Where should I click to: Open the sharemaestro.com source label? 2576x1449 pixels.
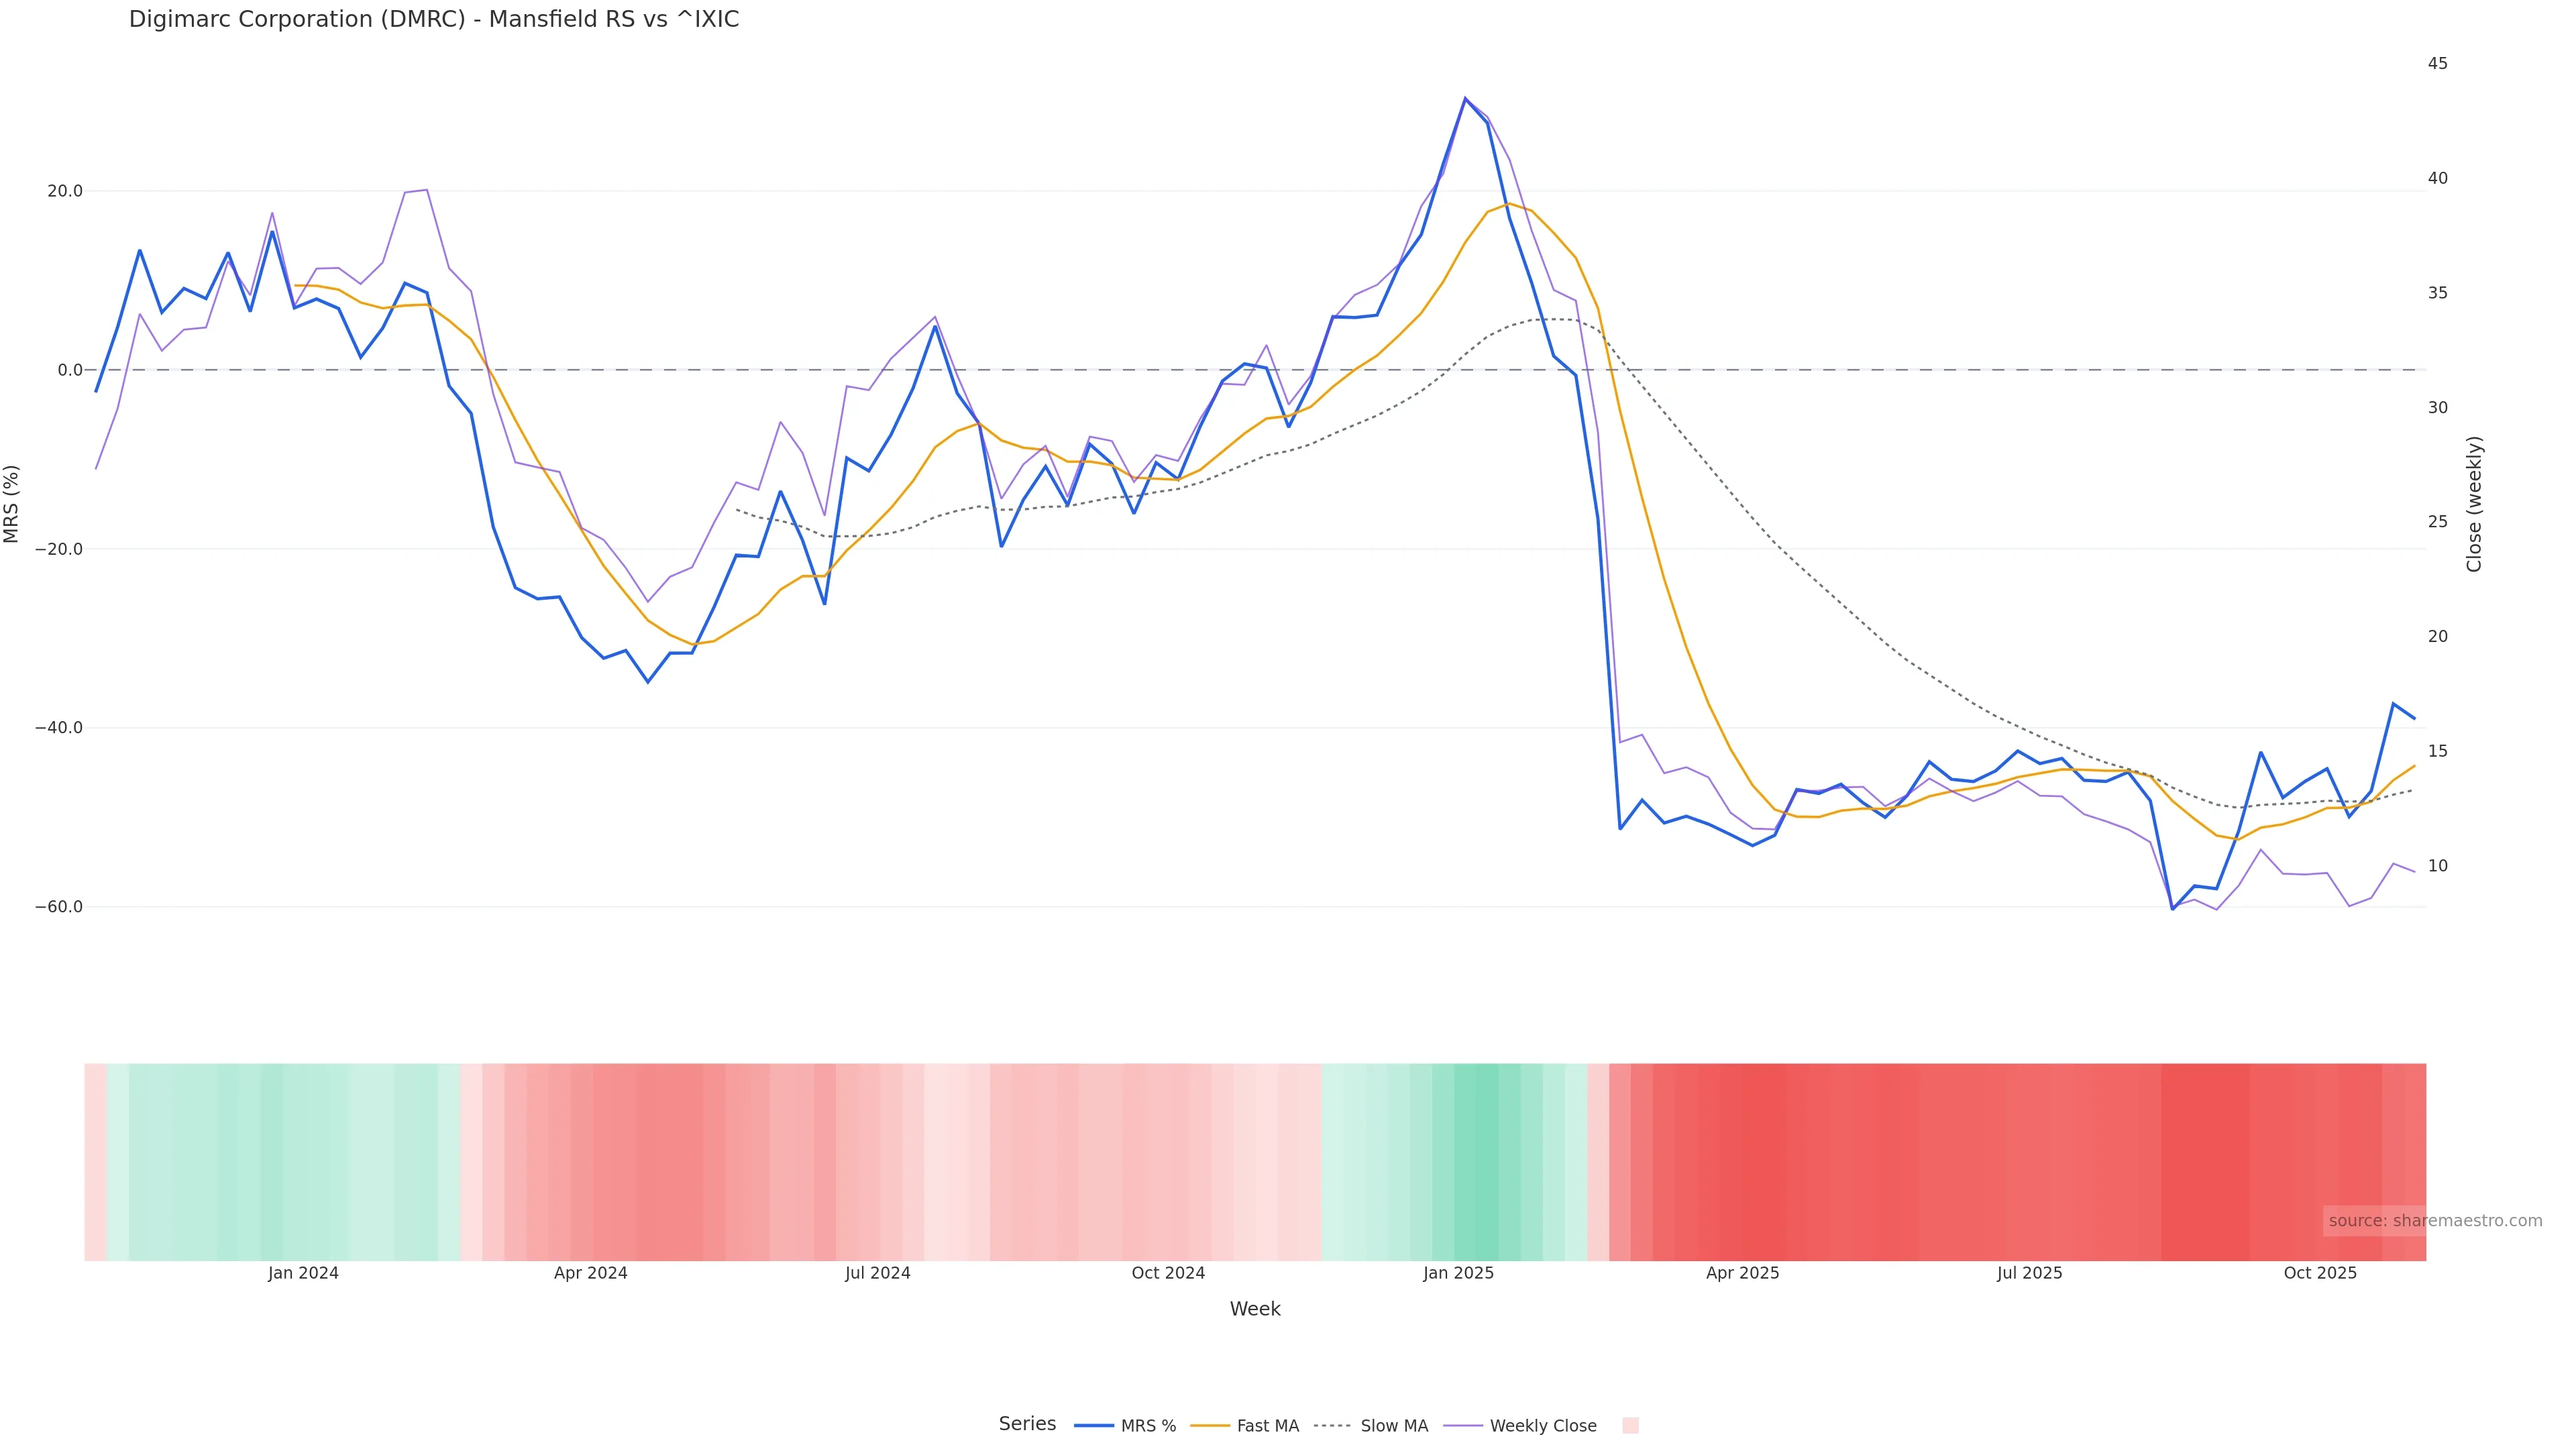point(2434,1221)
